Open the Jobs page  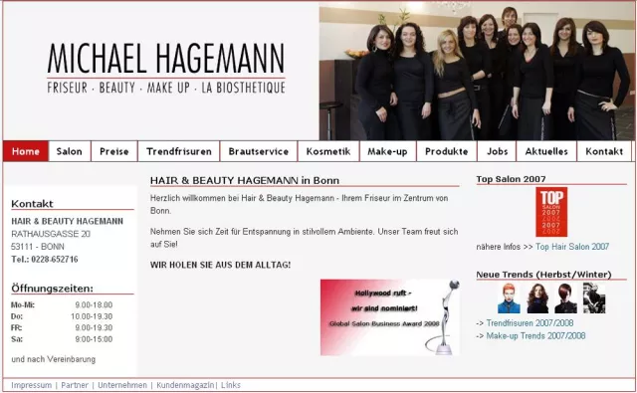498,151
